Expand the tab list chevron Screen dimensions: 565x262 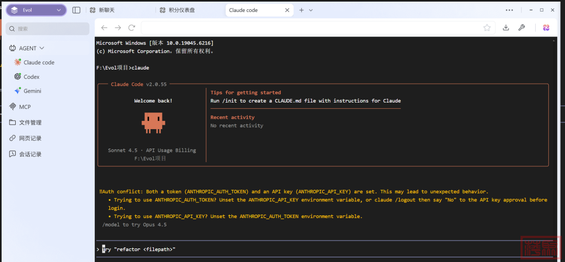[x=311, y=10]
